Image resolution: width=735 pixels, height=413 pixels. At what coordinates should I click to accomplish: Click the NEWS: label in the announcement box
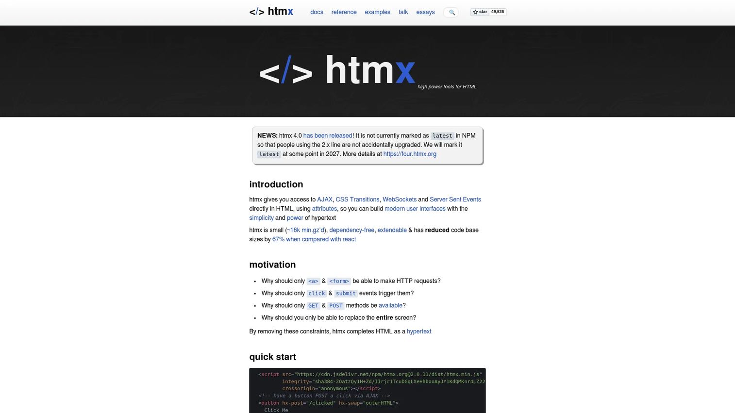coord(267,135)
